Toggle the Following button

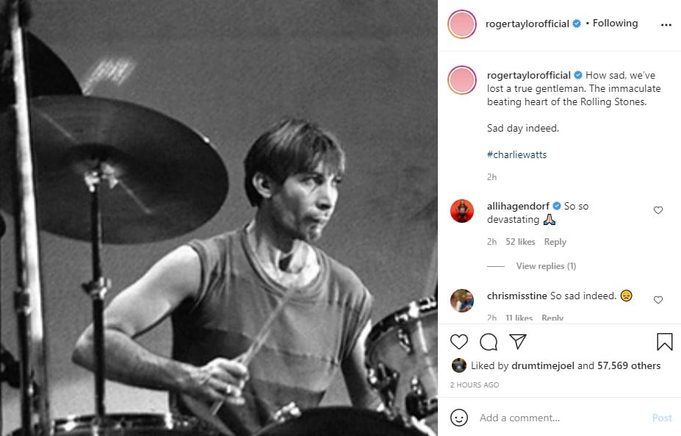click(615, 24)
